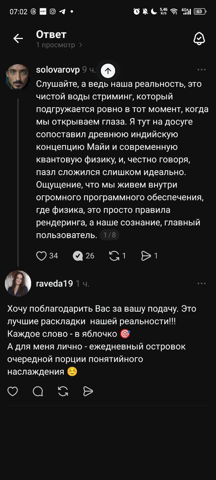Expand the 1 просмотр views details
The image size is (216, 480).
pyautogui.click(x=59, y=45)
